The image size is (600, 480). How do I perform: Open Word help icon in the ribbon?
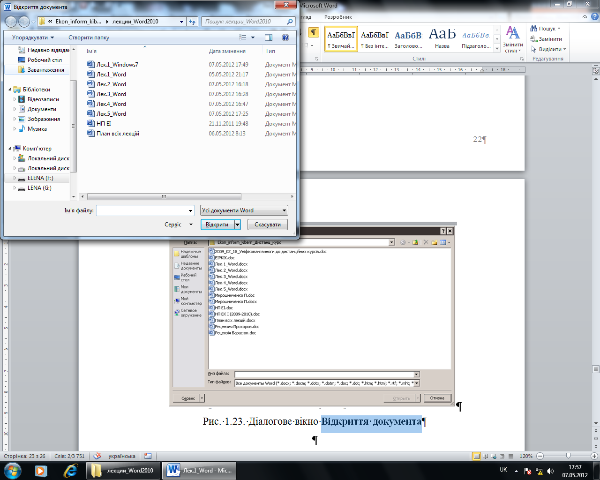(x=594, y=17)
